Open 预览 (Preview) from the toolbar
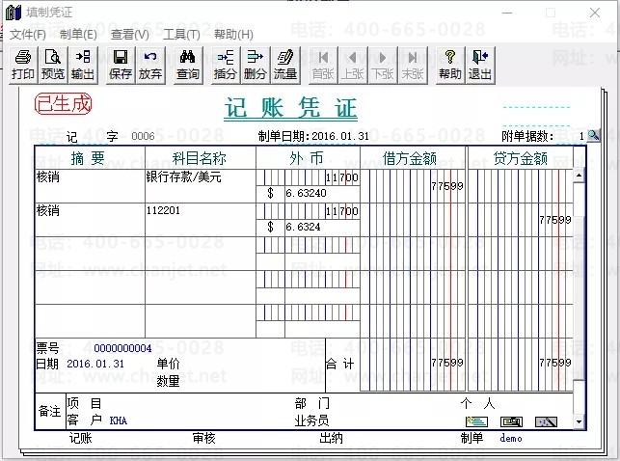Viewport: 620px width, 461px height. tap(53, 66)
